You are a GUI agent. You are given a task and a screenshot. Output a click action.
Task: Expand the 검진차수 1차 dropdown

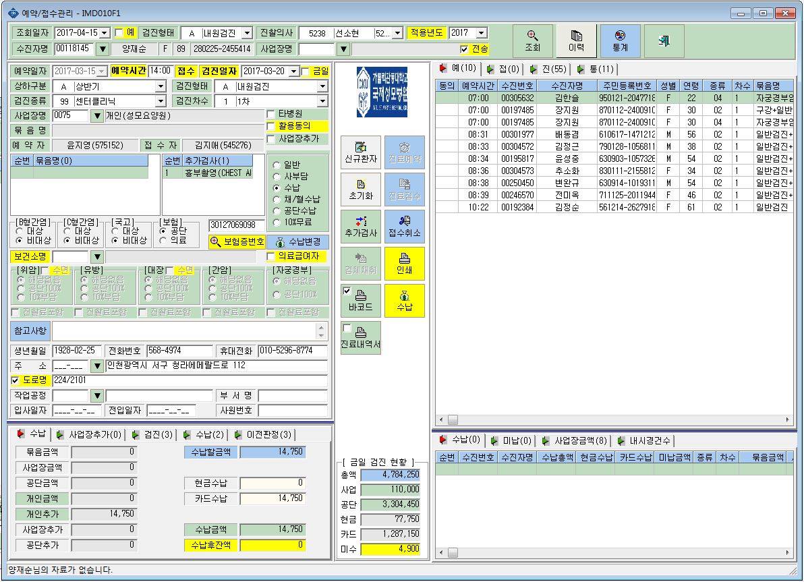[x=322, y=102]
